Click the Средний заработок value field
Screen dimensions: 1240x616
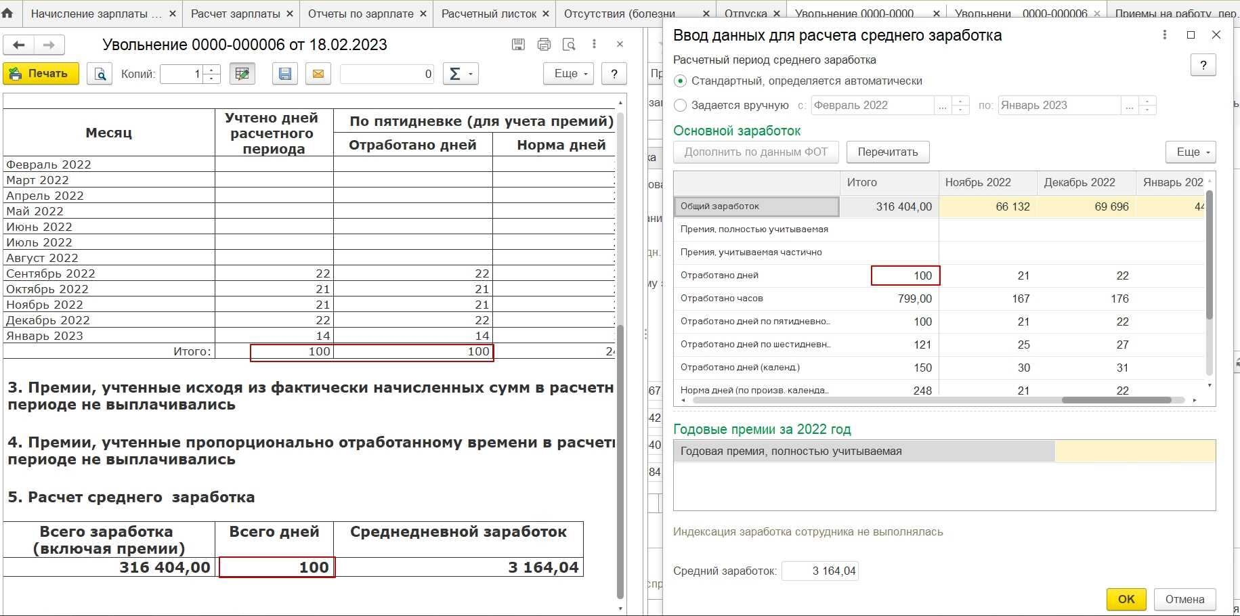[x=819, y=571]
